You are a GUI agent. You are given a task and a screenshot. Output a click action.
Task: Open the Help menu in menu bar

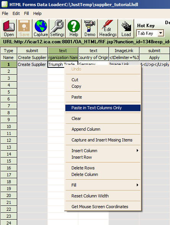[x=37, y=13]
